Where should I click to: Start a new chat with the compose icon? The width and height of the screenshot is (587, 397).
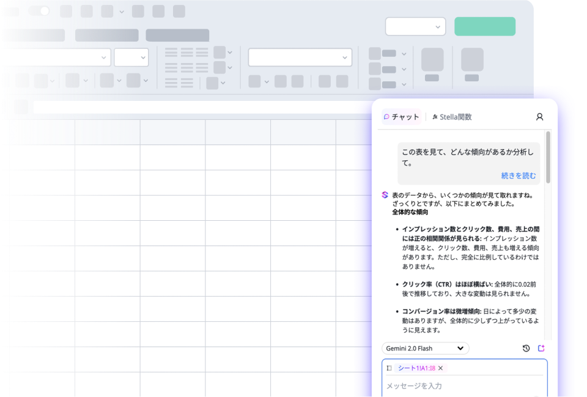point(541,348)
